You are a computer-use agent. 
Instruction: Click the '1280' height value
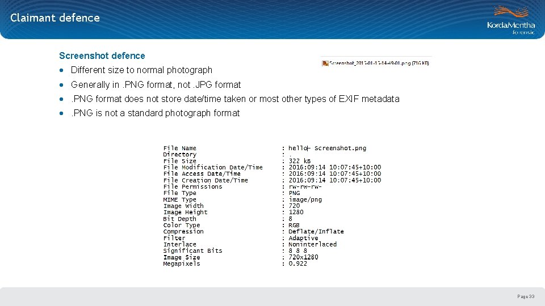tap(296, 212)
